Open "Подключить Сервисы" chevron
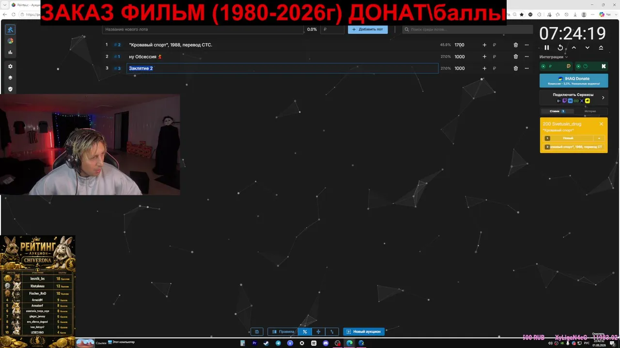Screen dimensions: 620x348 pyautogui.click(x=603, y=98)
